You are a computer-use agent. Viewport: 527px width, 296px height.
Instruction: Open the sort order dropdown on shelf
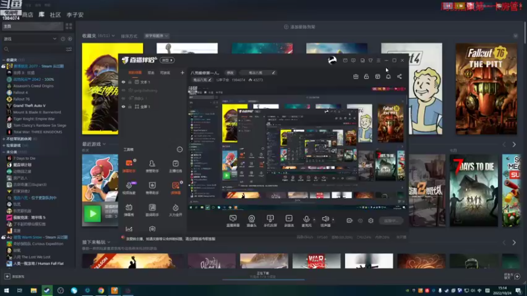point(157,36)
